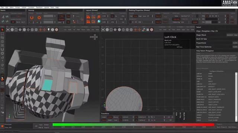The height and width of the screenshot is (133, 238).
Task: Open the Constrain menu
Action: (31, 7)
